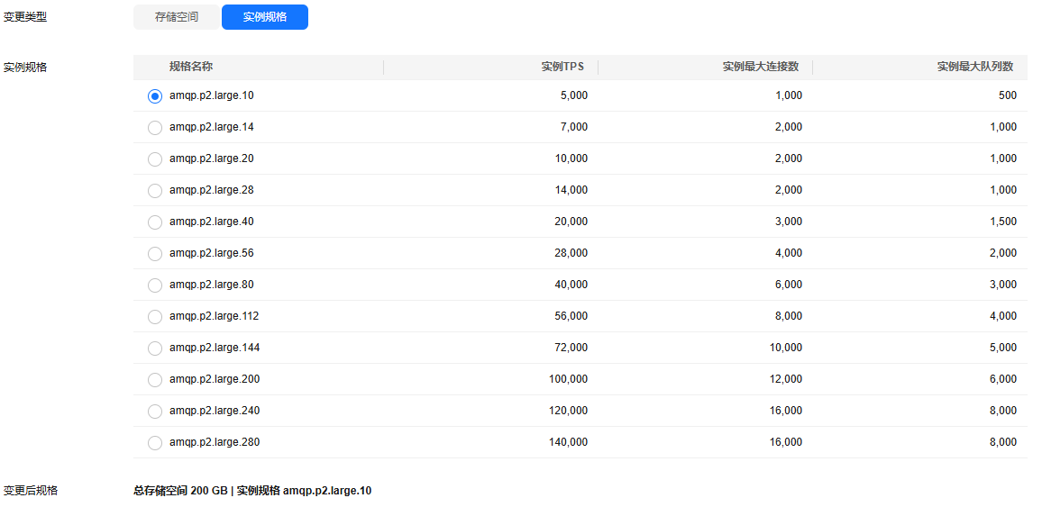Choose amqp.p2.large.40 instance spec

pyautogui.click(x=155, y=222)
